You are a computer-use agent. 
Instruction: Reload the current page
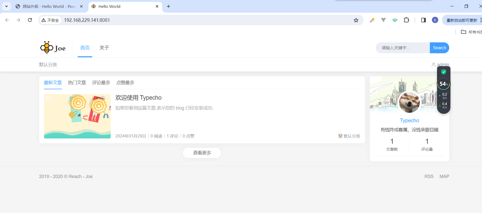[30, 20]
